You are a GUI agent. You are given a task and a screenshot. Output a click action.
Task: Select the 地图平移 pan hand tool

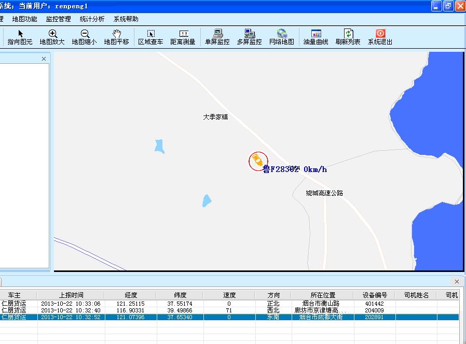point(116,37)
